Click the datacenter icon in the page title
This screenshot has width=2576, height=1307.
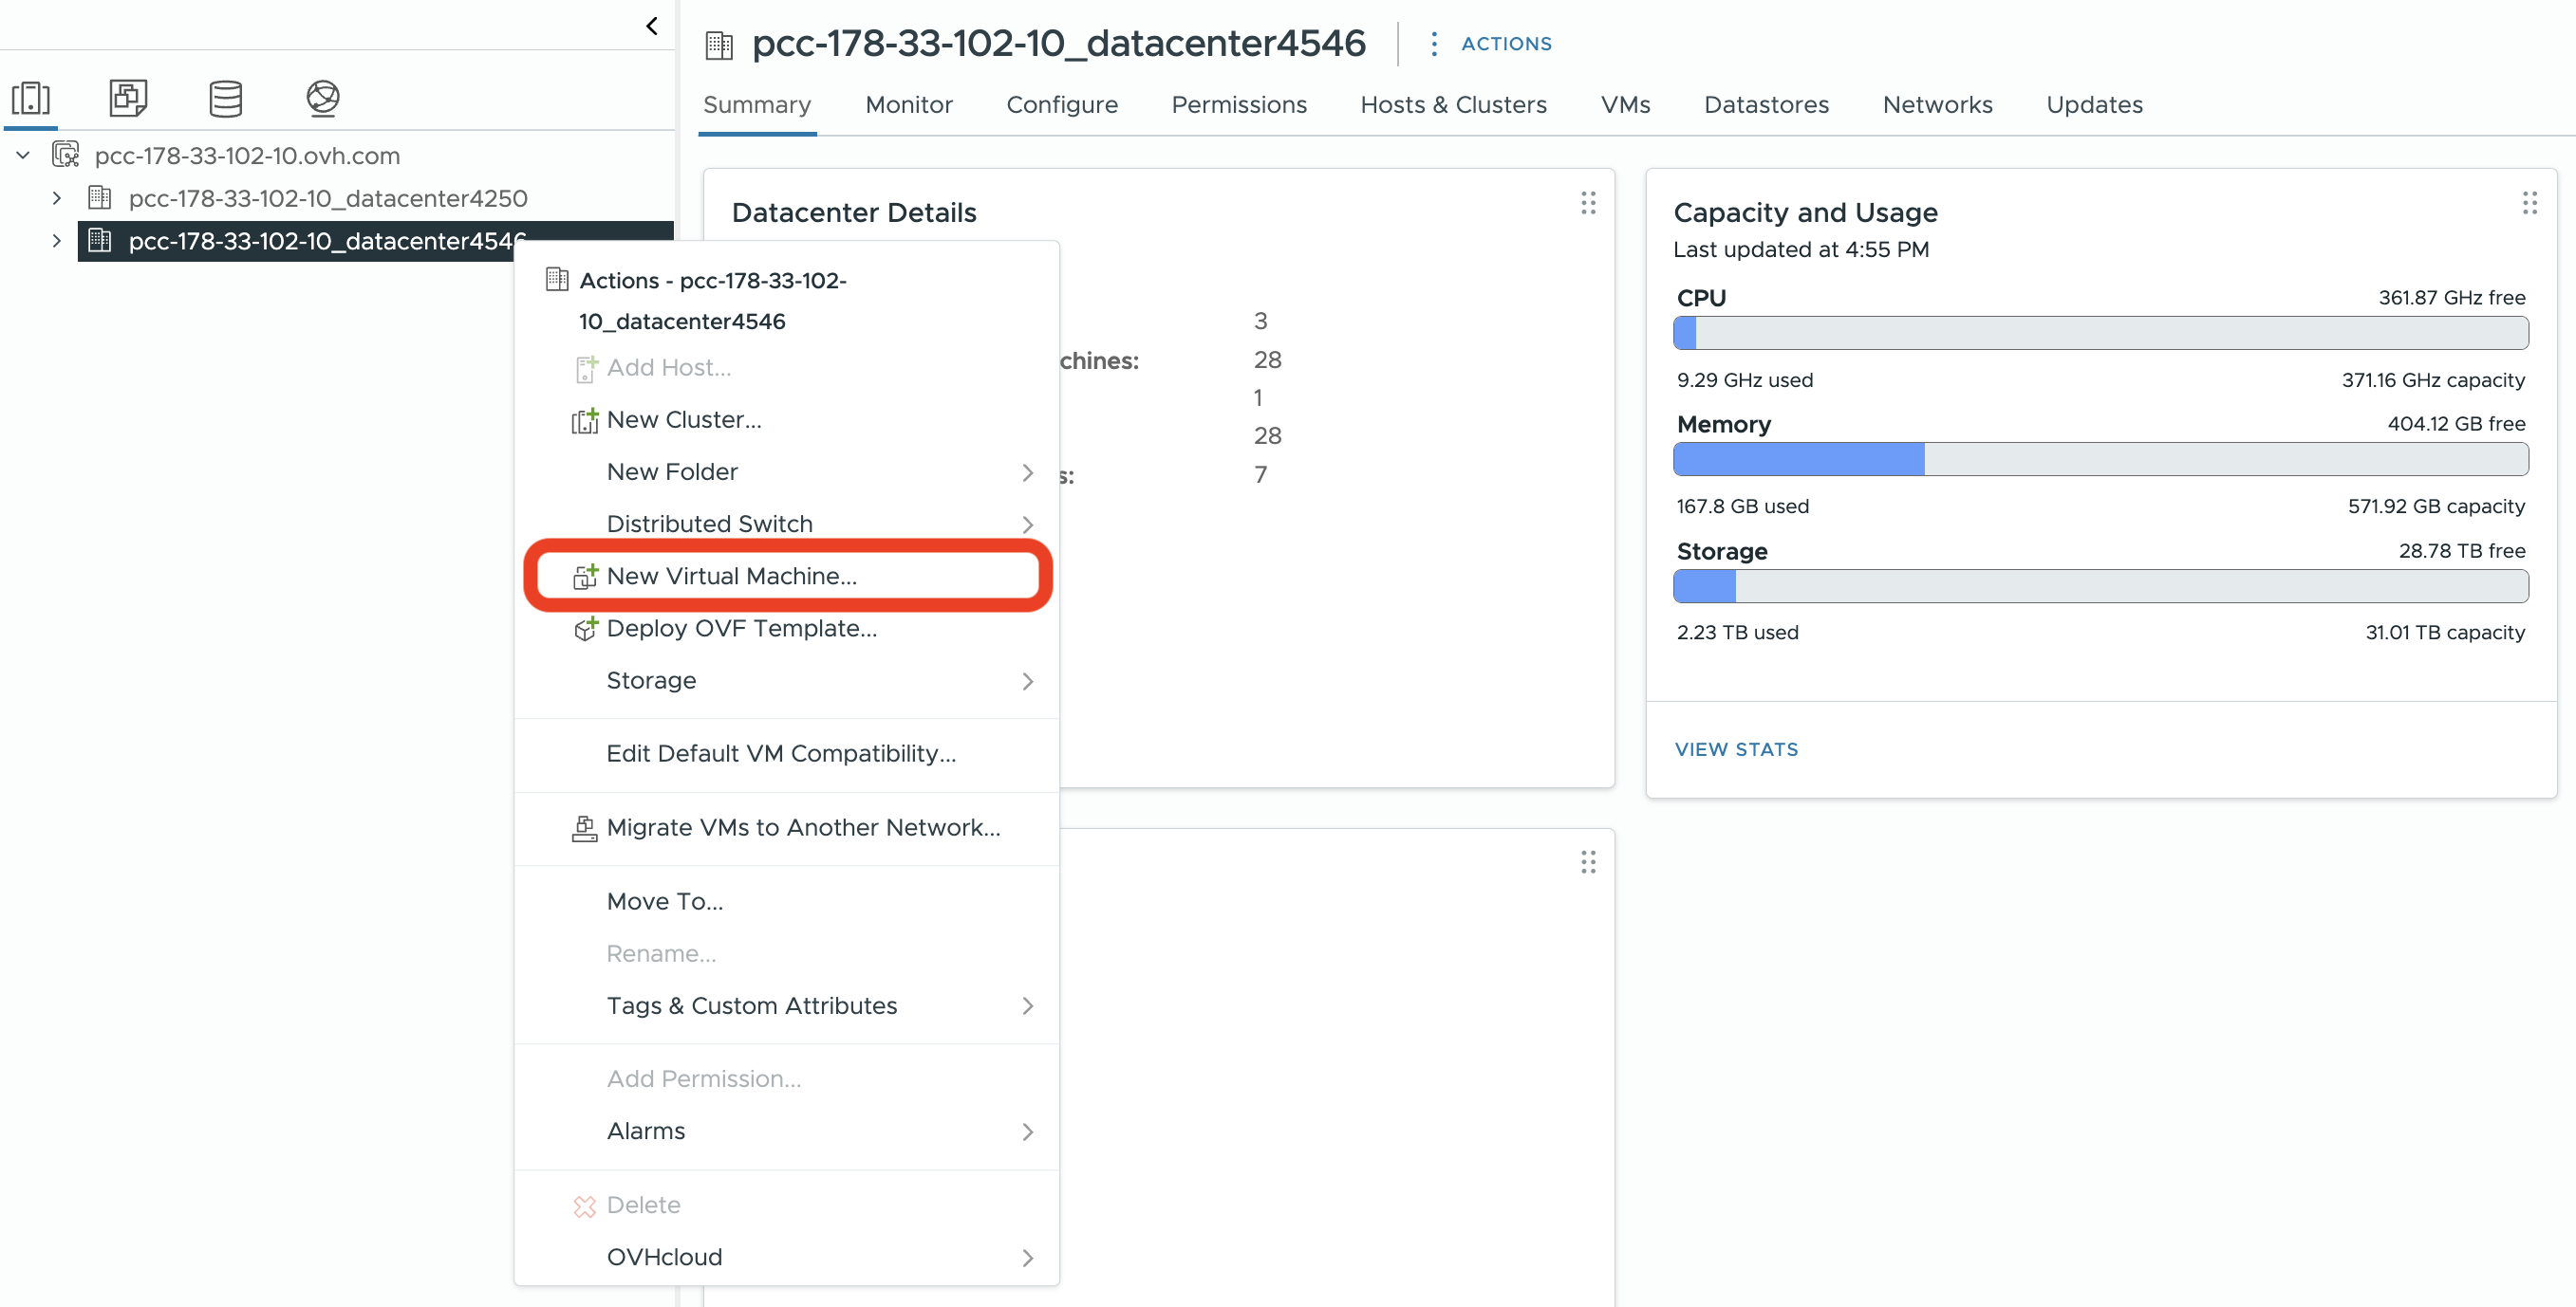coord(719,45)
